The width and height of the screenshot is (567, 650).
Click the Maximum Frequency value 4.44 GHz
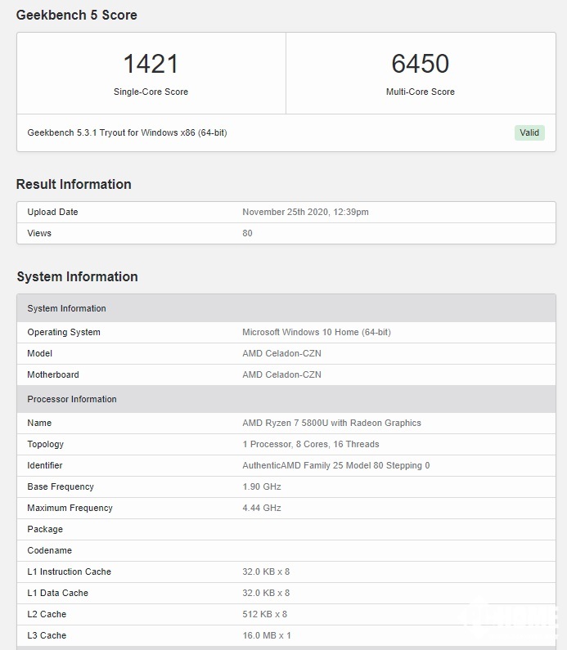click(x=261, y=508)
